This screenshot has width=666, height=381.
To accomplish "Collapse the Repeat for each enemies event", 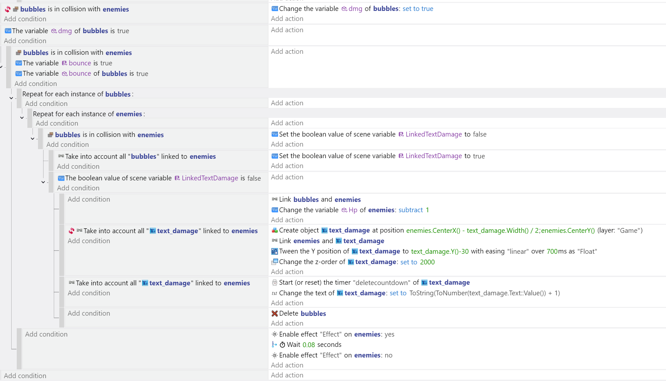I will [x=22, y=118].
